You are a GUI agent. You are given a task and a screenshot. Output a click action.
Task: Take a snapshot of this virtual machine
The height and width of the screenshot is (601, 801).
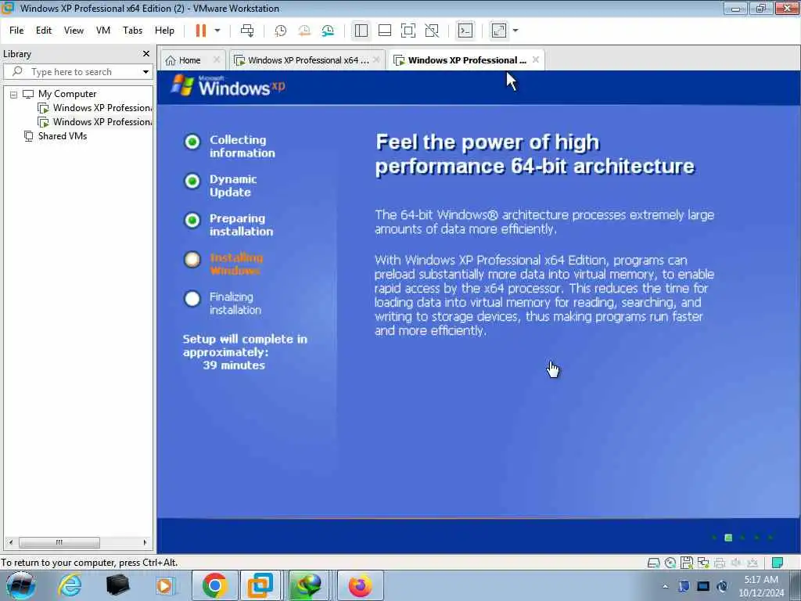coord(281,31)
